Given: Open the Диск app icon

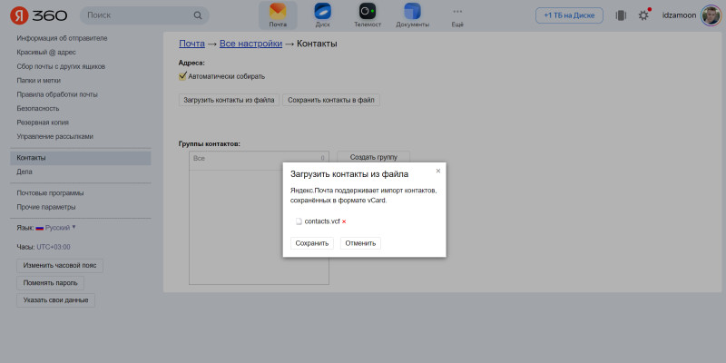Looking at the screenshot, I should tap(322, 15).
